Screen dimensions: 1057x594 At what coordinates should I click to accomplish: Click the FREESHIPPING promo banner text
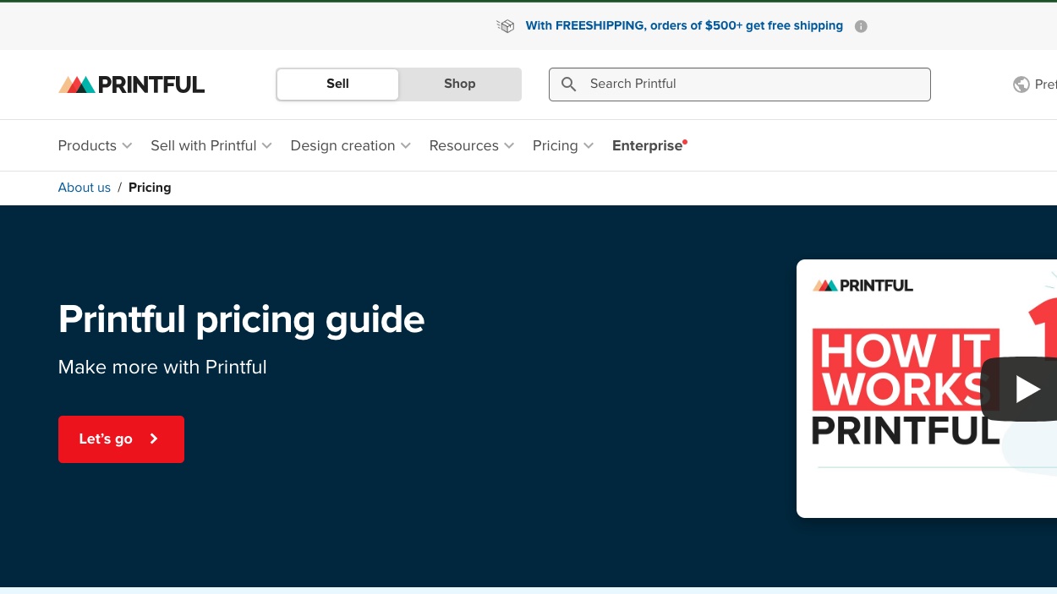pos(684,26)
